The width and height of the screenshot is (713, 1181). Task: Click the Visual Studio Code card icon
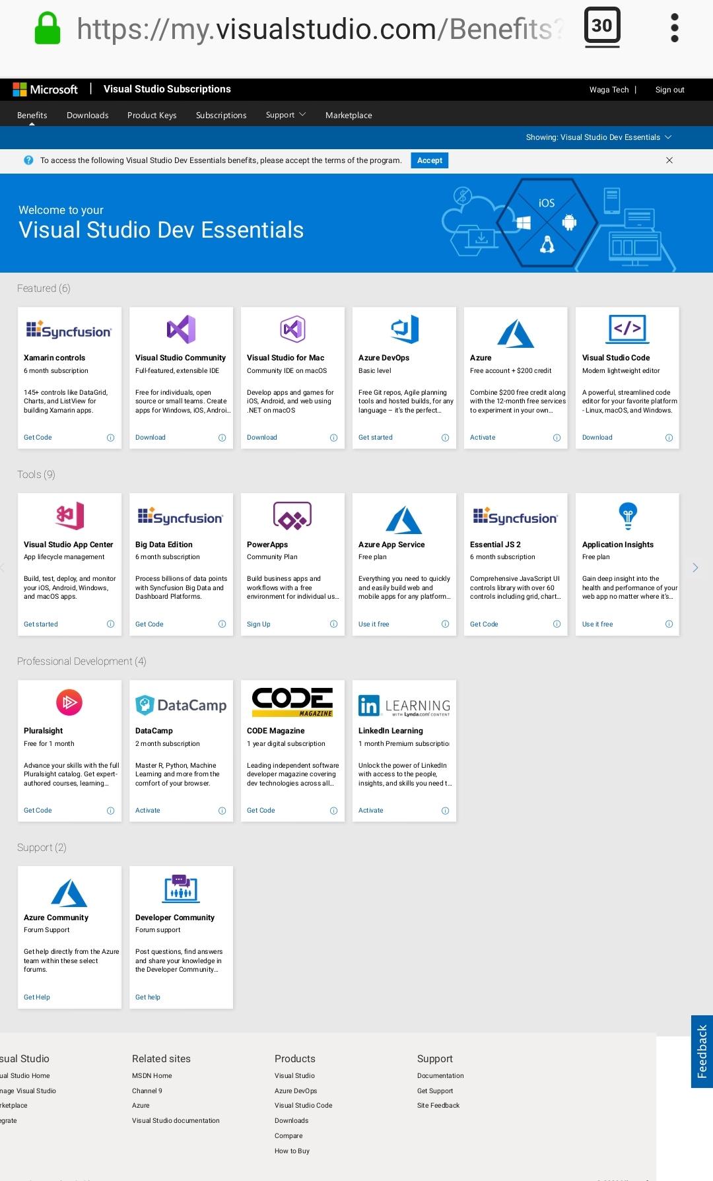click(628, 329)
